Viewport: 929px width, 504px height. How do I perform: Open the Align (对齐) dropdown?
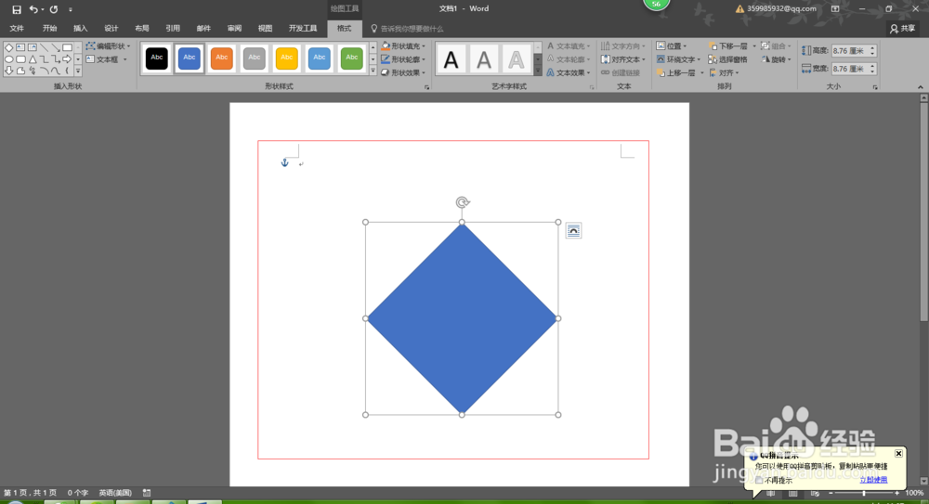724,72
